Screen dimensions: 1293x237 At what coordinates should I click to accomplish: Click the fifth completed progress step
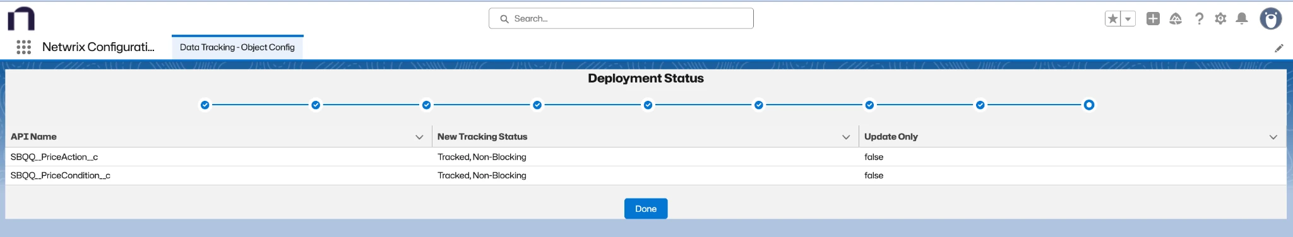[648, 105]
